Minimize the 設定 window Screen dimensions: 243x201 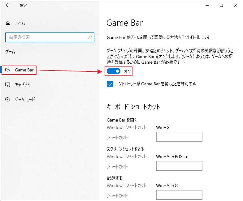(207, 5)
